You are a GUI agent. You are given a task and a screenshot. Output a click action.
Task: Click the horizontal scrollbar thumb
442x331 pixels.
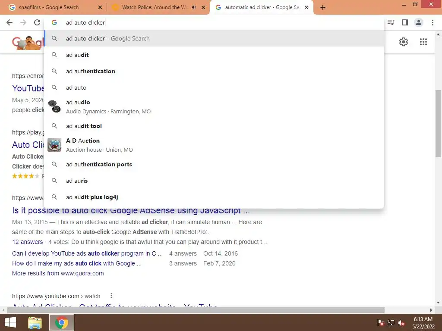196,310
